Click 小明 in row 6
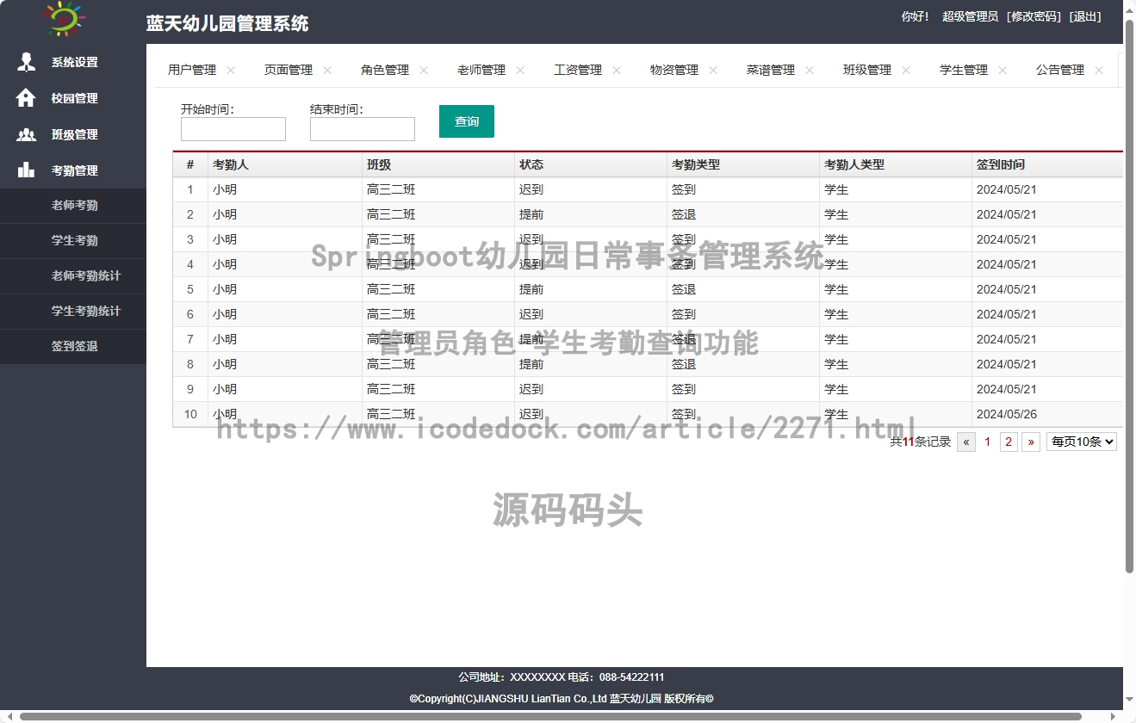The width and height of the screenshot is (1136, 723). (225, 314)
